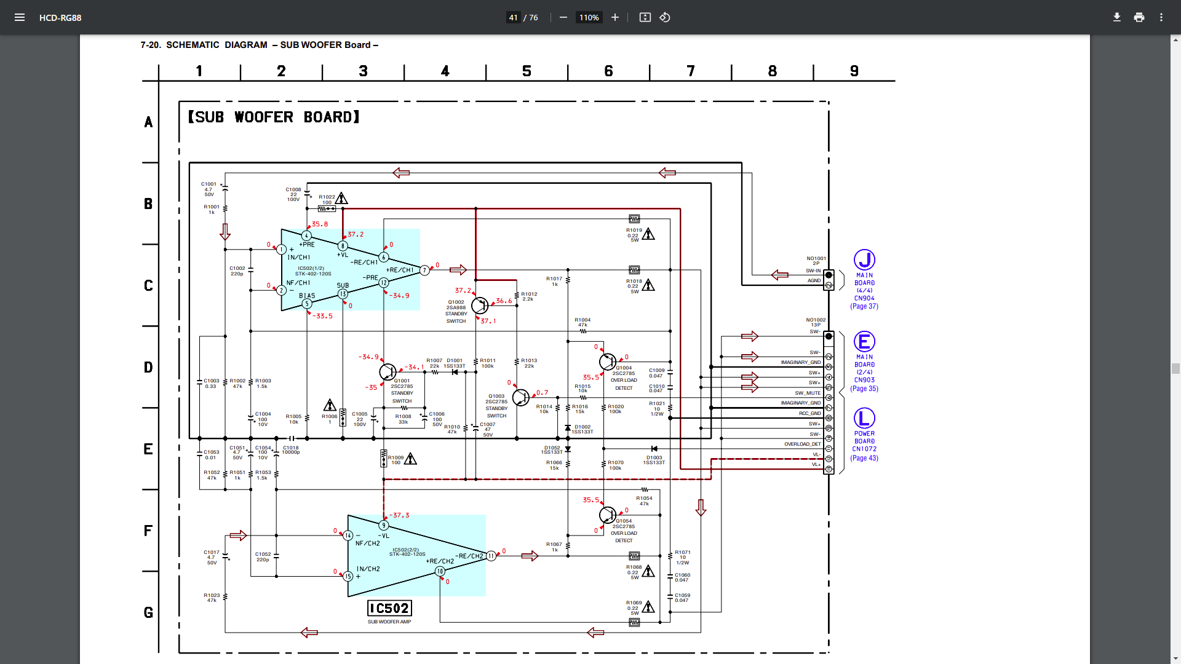This screenshot has width=1181, height=664.
Task: Click the 37.2 voltage reading at pin 8
Action: (356, 234)
